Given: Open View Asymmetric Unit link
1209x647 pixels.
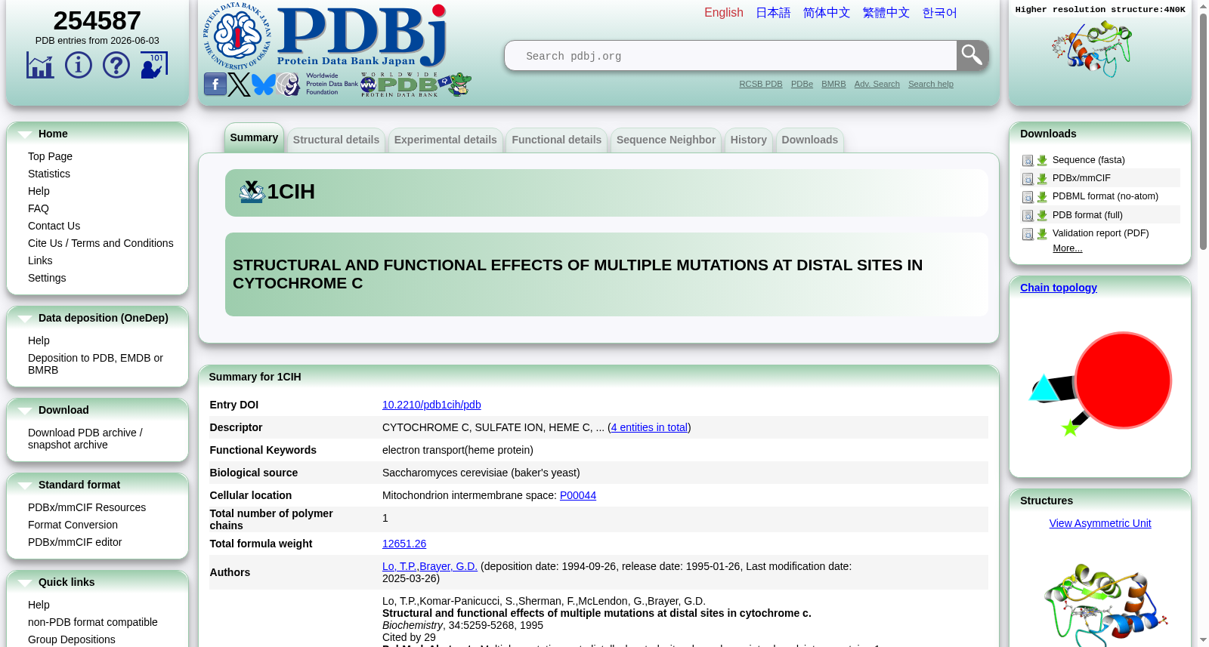Looking at the screenshot, I should pyautogui.click(x=1100, y=523).
